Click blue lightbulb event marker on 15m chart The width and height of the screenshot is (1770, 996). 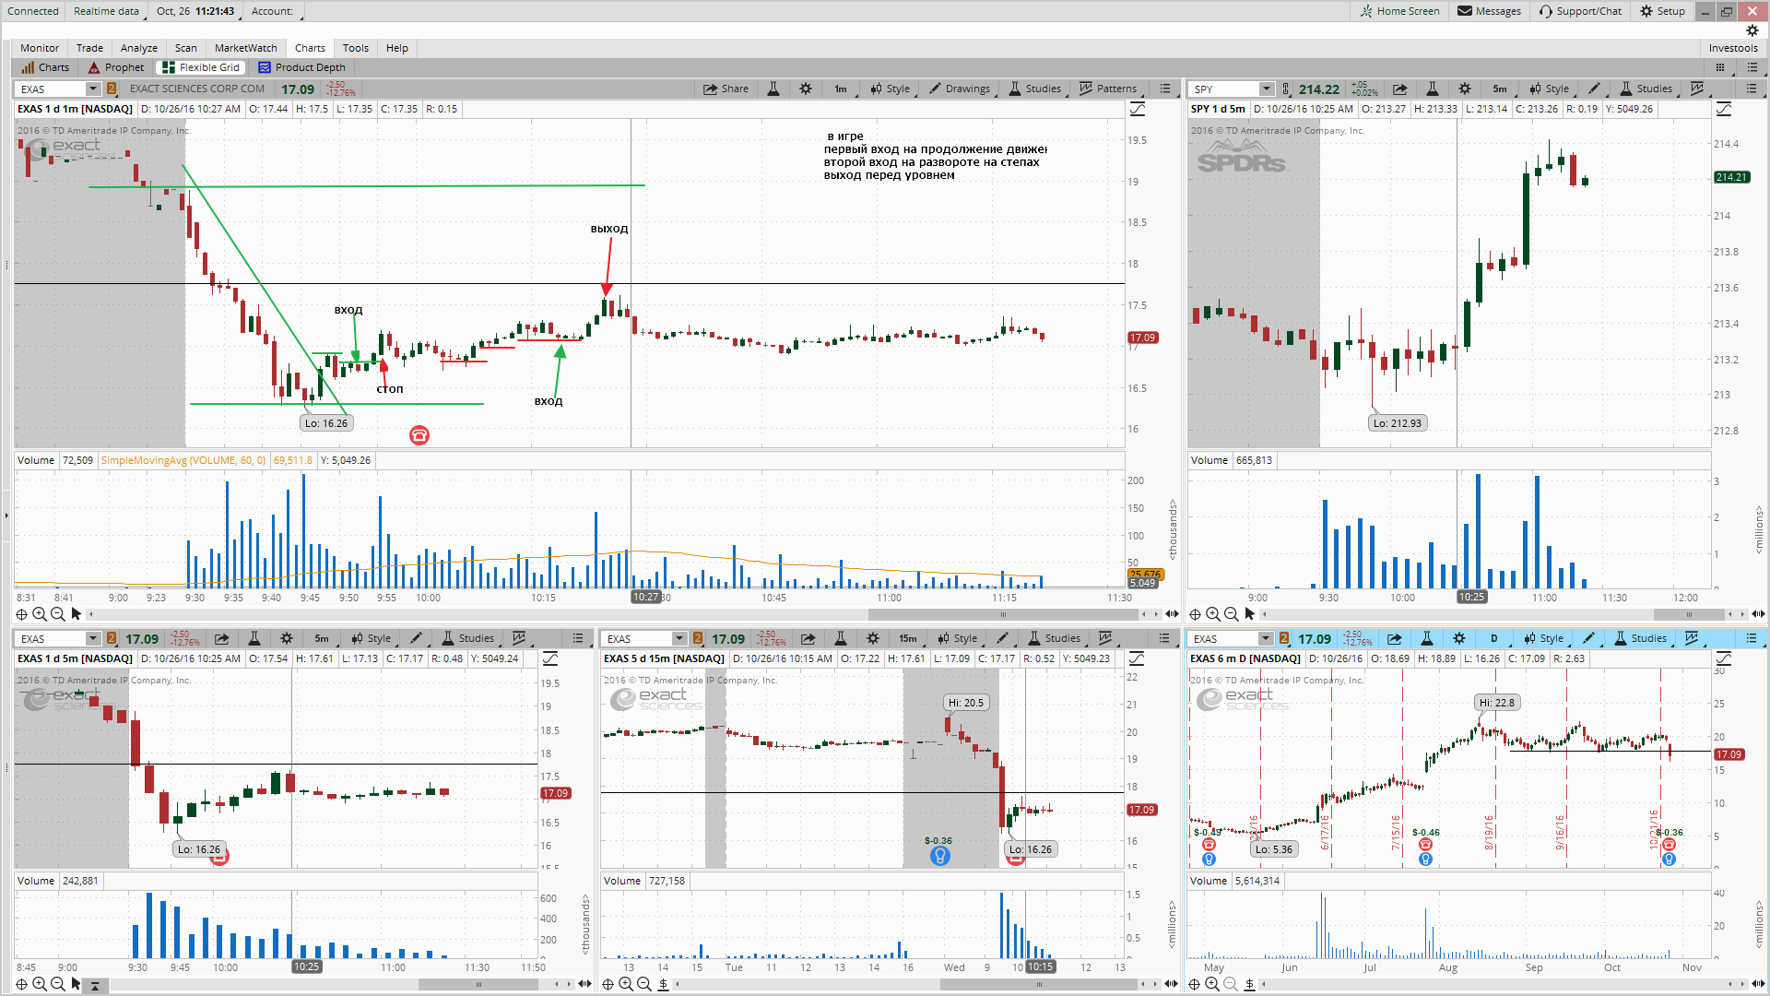[x=939, y=856]
